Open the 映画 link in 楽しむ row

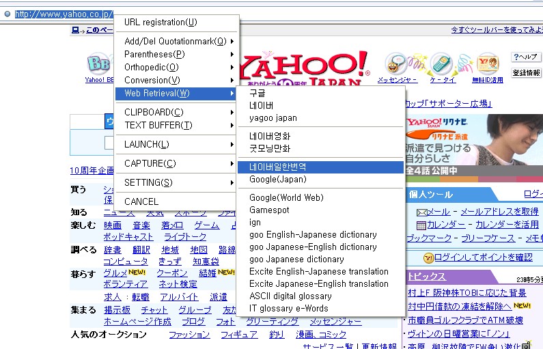click(x=113, y=225)
